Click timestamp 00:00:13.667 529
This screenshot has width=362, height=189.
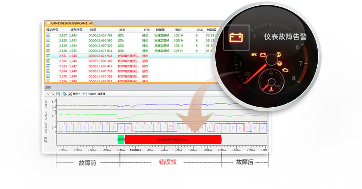(x=100, y=46)
